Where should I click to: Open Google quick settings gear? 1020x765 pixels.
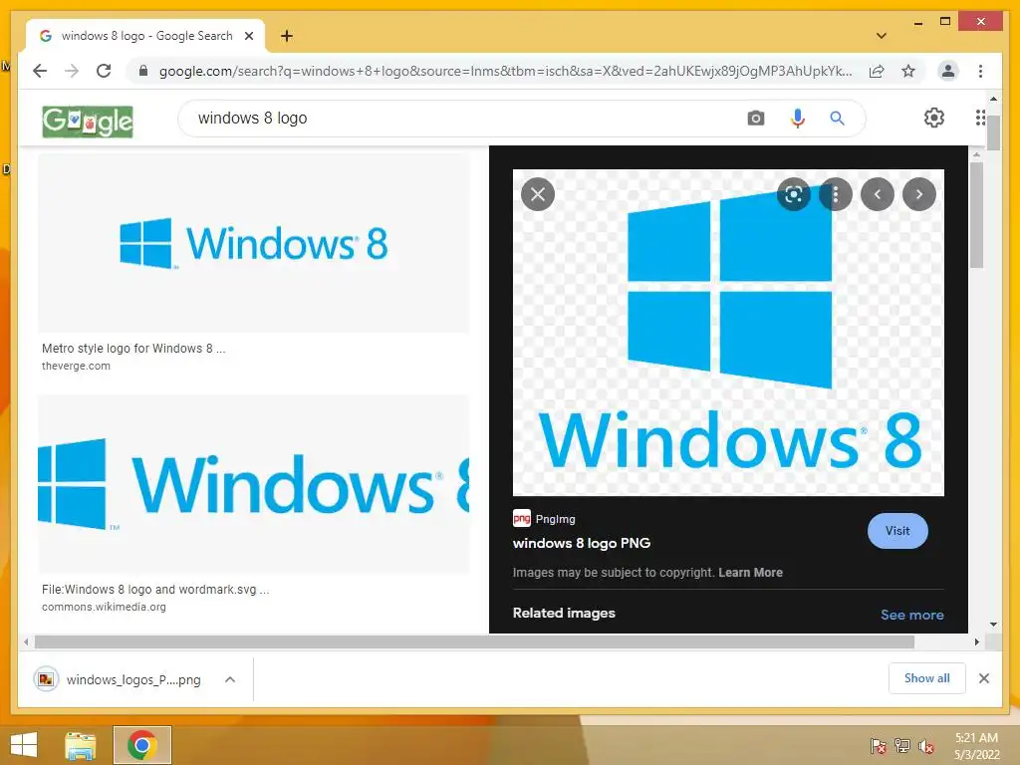coord(933,118)
